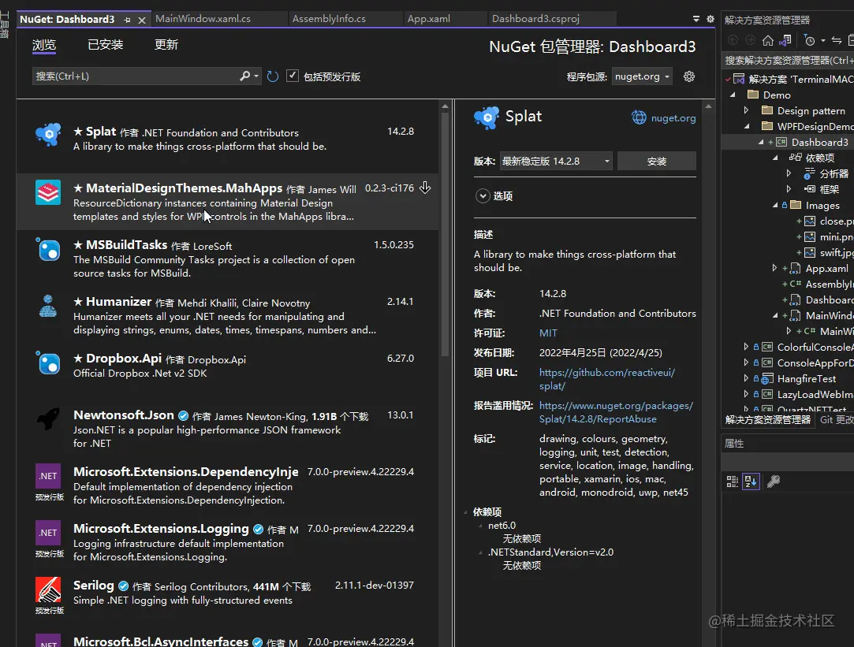This screenshot has width=854, height=647.
Task: Click the Microsoft.Extensions.Logging .NET icon
Action: pyautogui.click(x=48, y=533)
